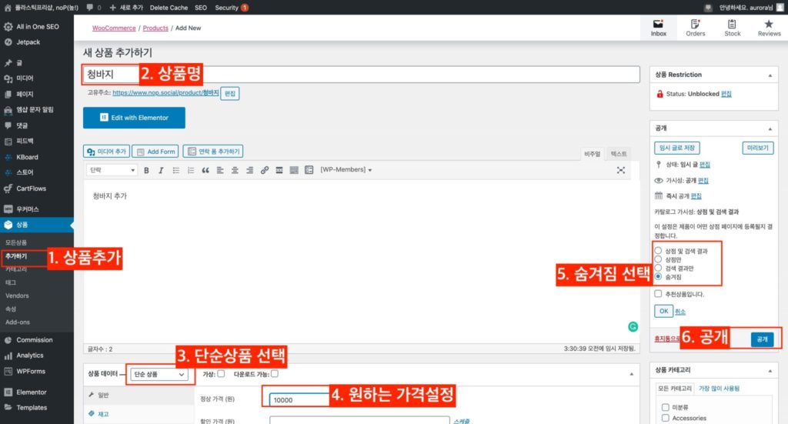Enable the 가상 virtual product checkbox
Screen dimensions: 788x424
point(221,374)
